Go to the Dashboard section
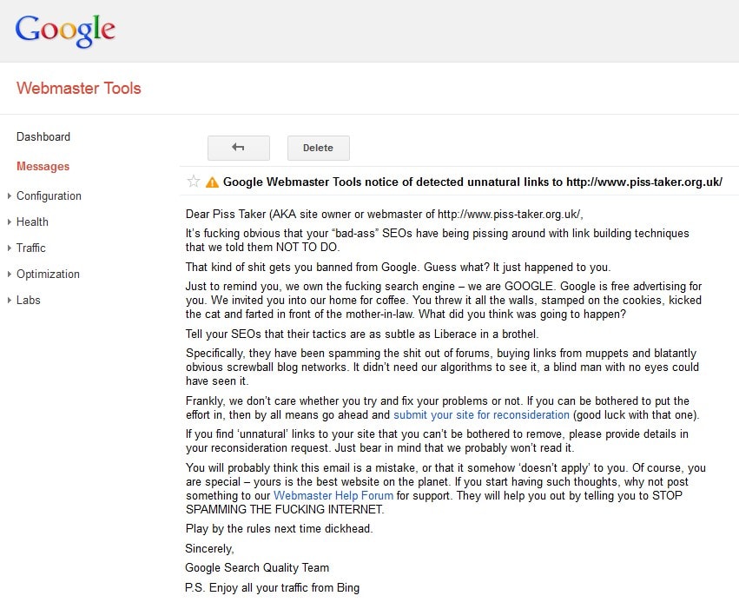 pos(43,136)
